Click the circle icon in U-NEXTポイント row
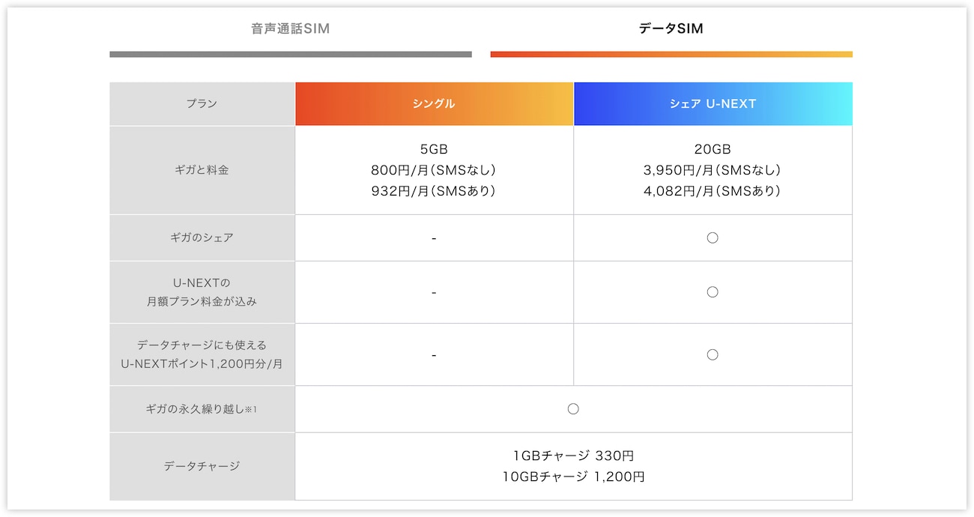The height and width of the screenshot is (517, 974). tap(713, 354)
